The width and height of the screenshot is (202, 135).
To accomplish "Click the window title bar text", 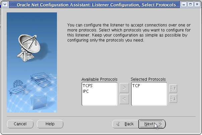I will (x=96, y=5).
